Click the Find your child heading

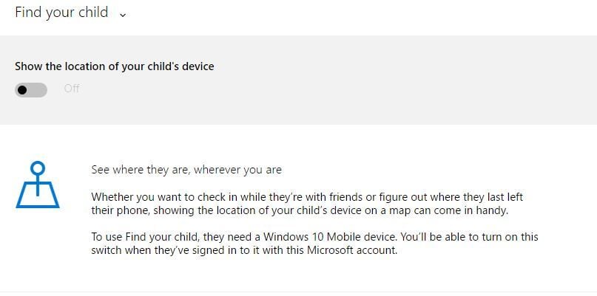coord(61,13)
